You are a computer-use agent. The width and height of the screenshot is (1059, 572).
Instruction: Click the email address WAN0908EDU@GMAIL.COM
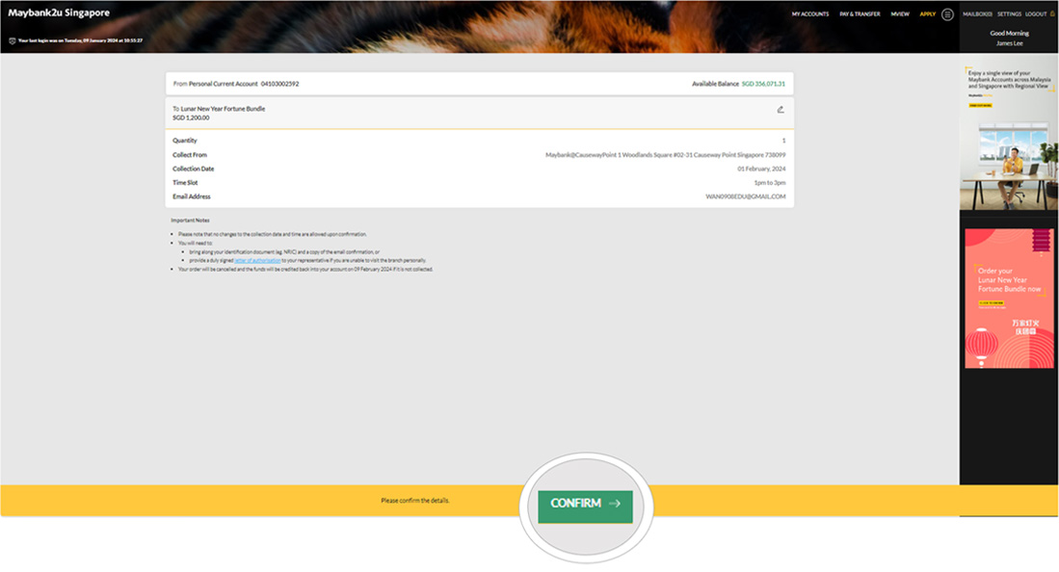pyautogui.click(x=745, y=196)
